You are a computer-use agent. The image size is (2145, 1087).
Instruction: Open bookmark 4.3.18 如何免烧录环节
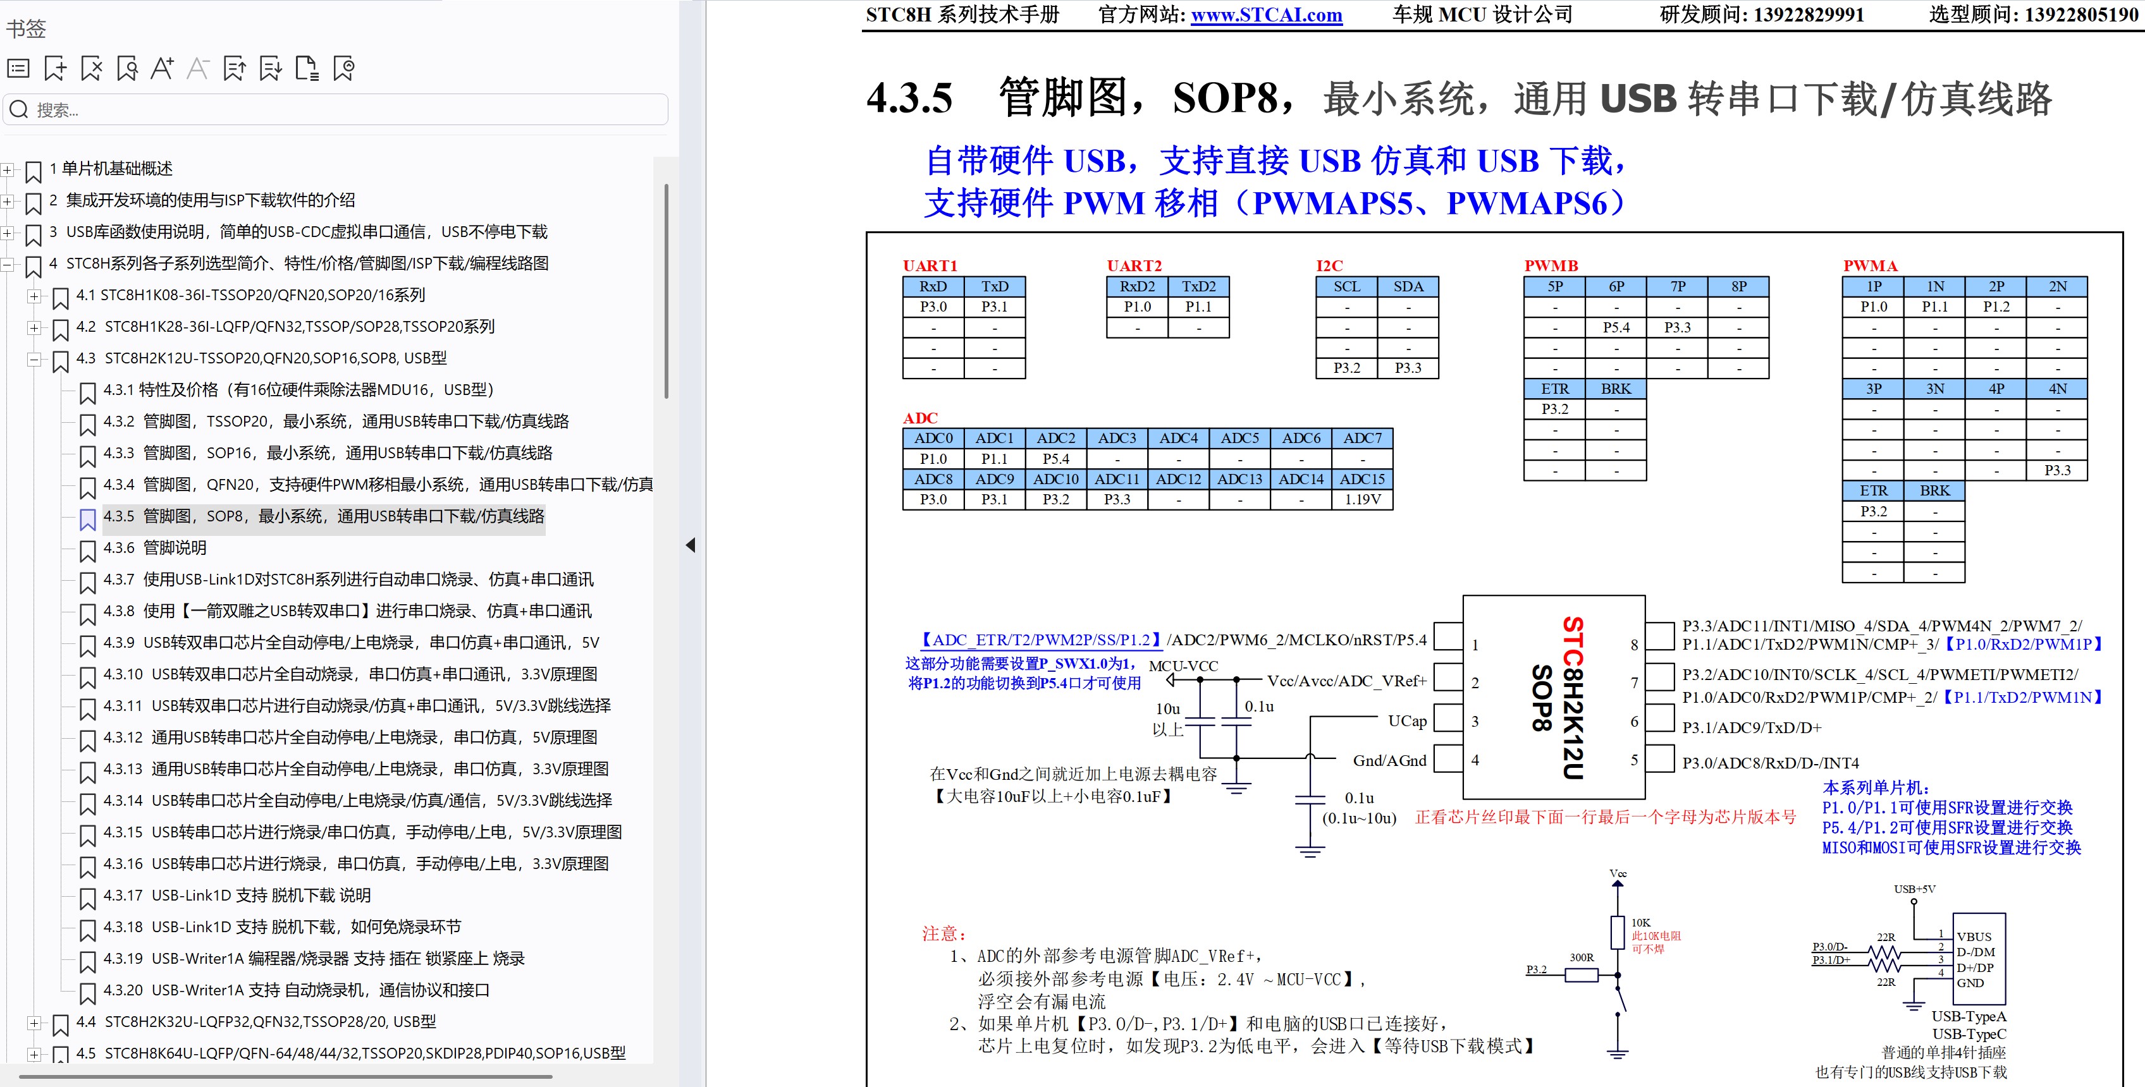point(281,927)
